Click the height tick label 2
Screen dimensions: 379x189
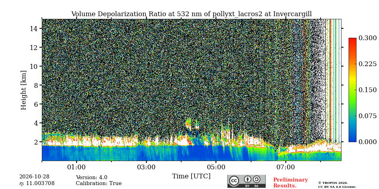[37, 142]
